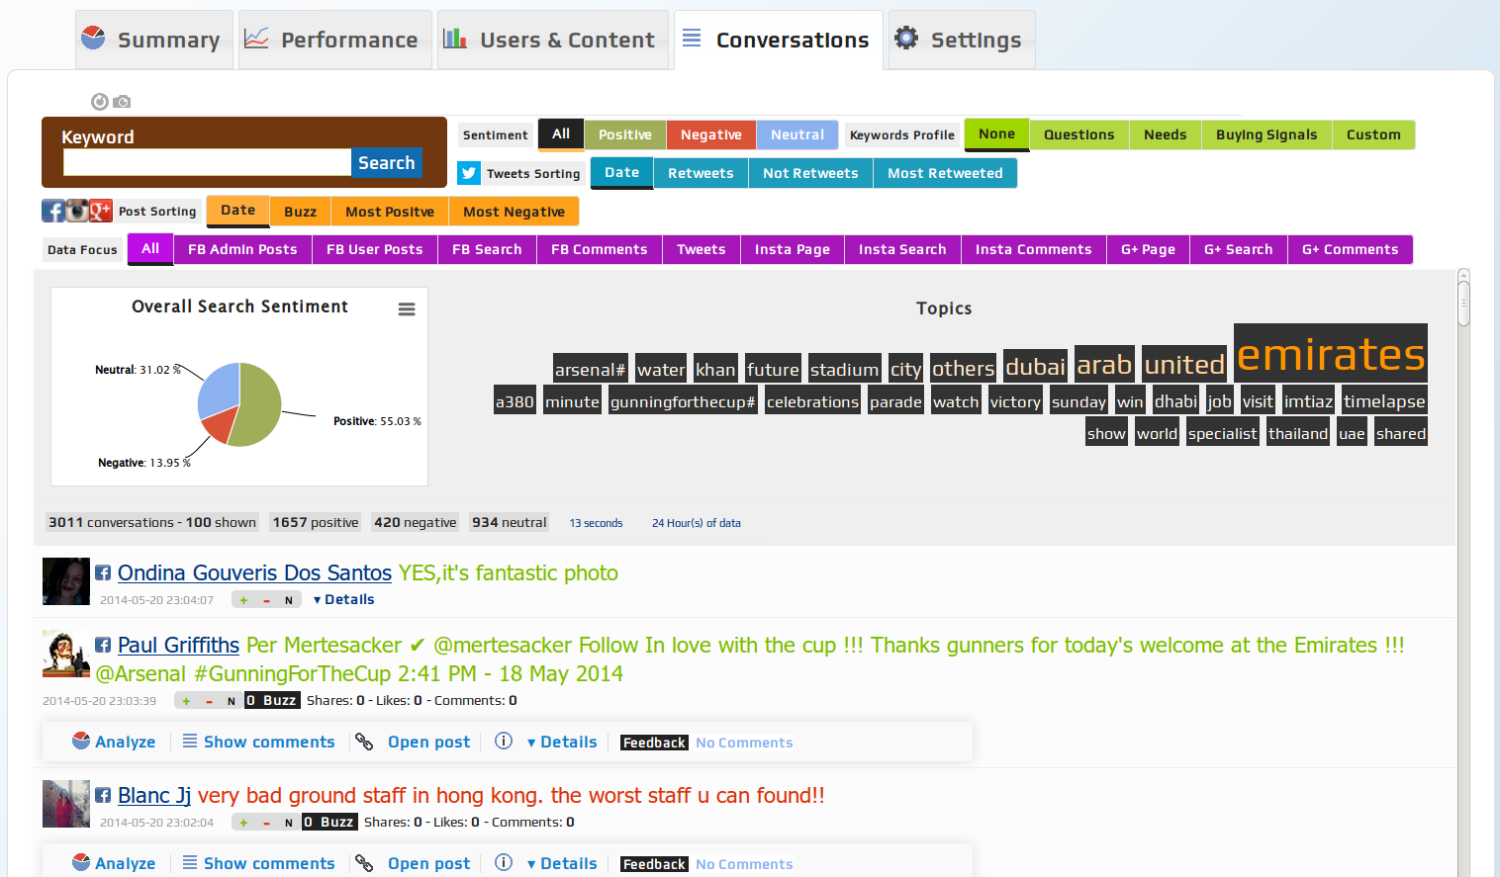Open Ondina Gouveris Dos Santos profile link

point(254,572)
